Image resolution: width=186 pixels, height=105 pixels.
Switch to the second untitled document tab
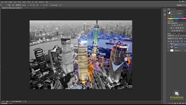35,8
